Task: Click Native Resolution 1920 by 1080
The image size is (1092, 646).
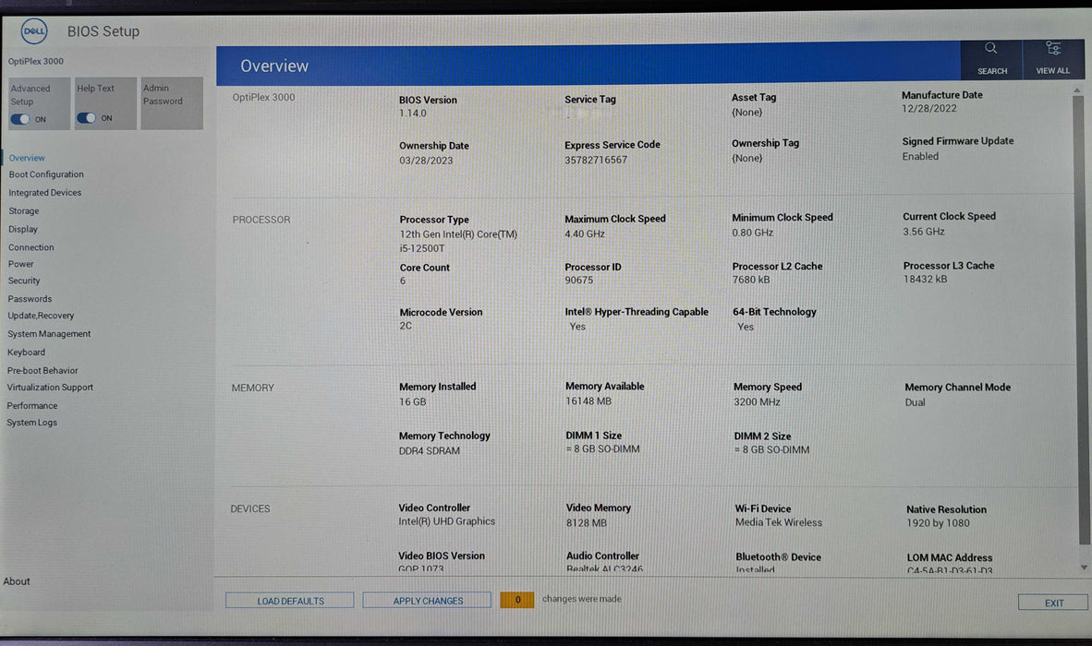Action: (938, 523)
